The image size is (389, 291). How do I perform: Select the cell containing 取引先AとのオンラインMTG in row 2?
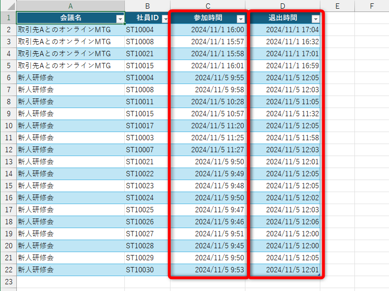(x=70, y=29)
